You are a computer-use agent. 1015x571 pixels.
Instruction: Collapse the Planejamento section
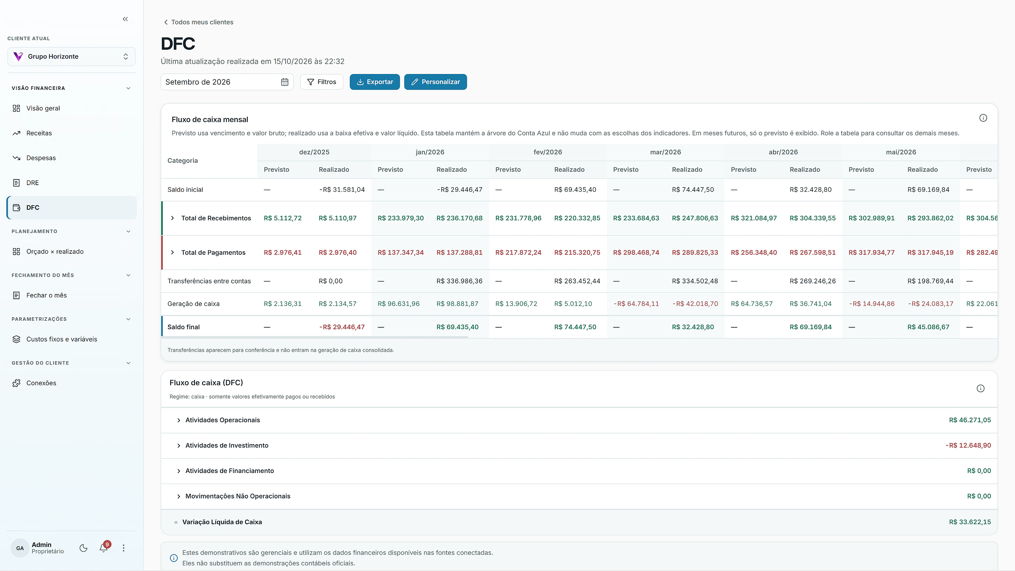128,231
